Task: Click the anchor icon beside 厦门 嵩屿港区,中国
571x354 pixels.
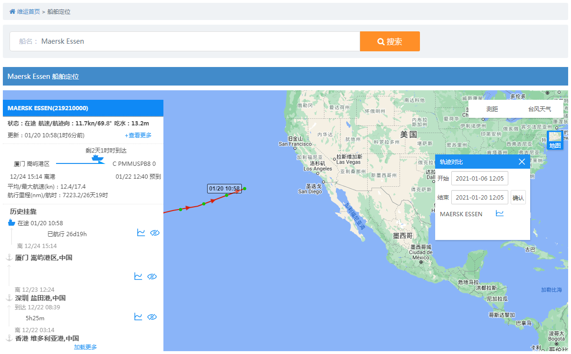Action: pos(9,258)
